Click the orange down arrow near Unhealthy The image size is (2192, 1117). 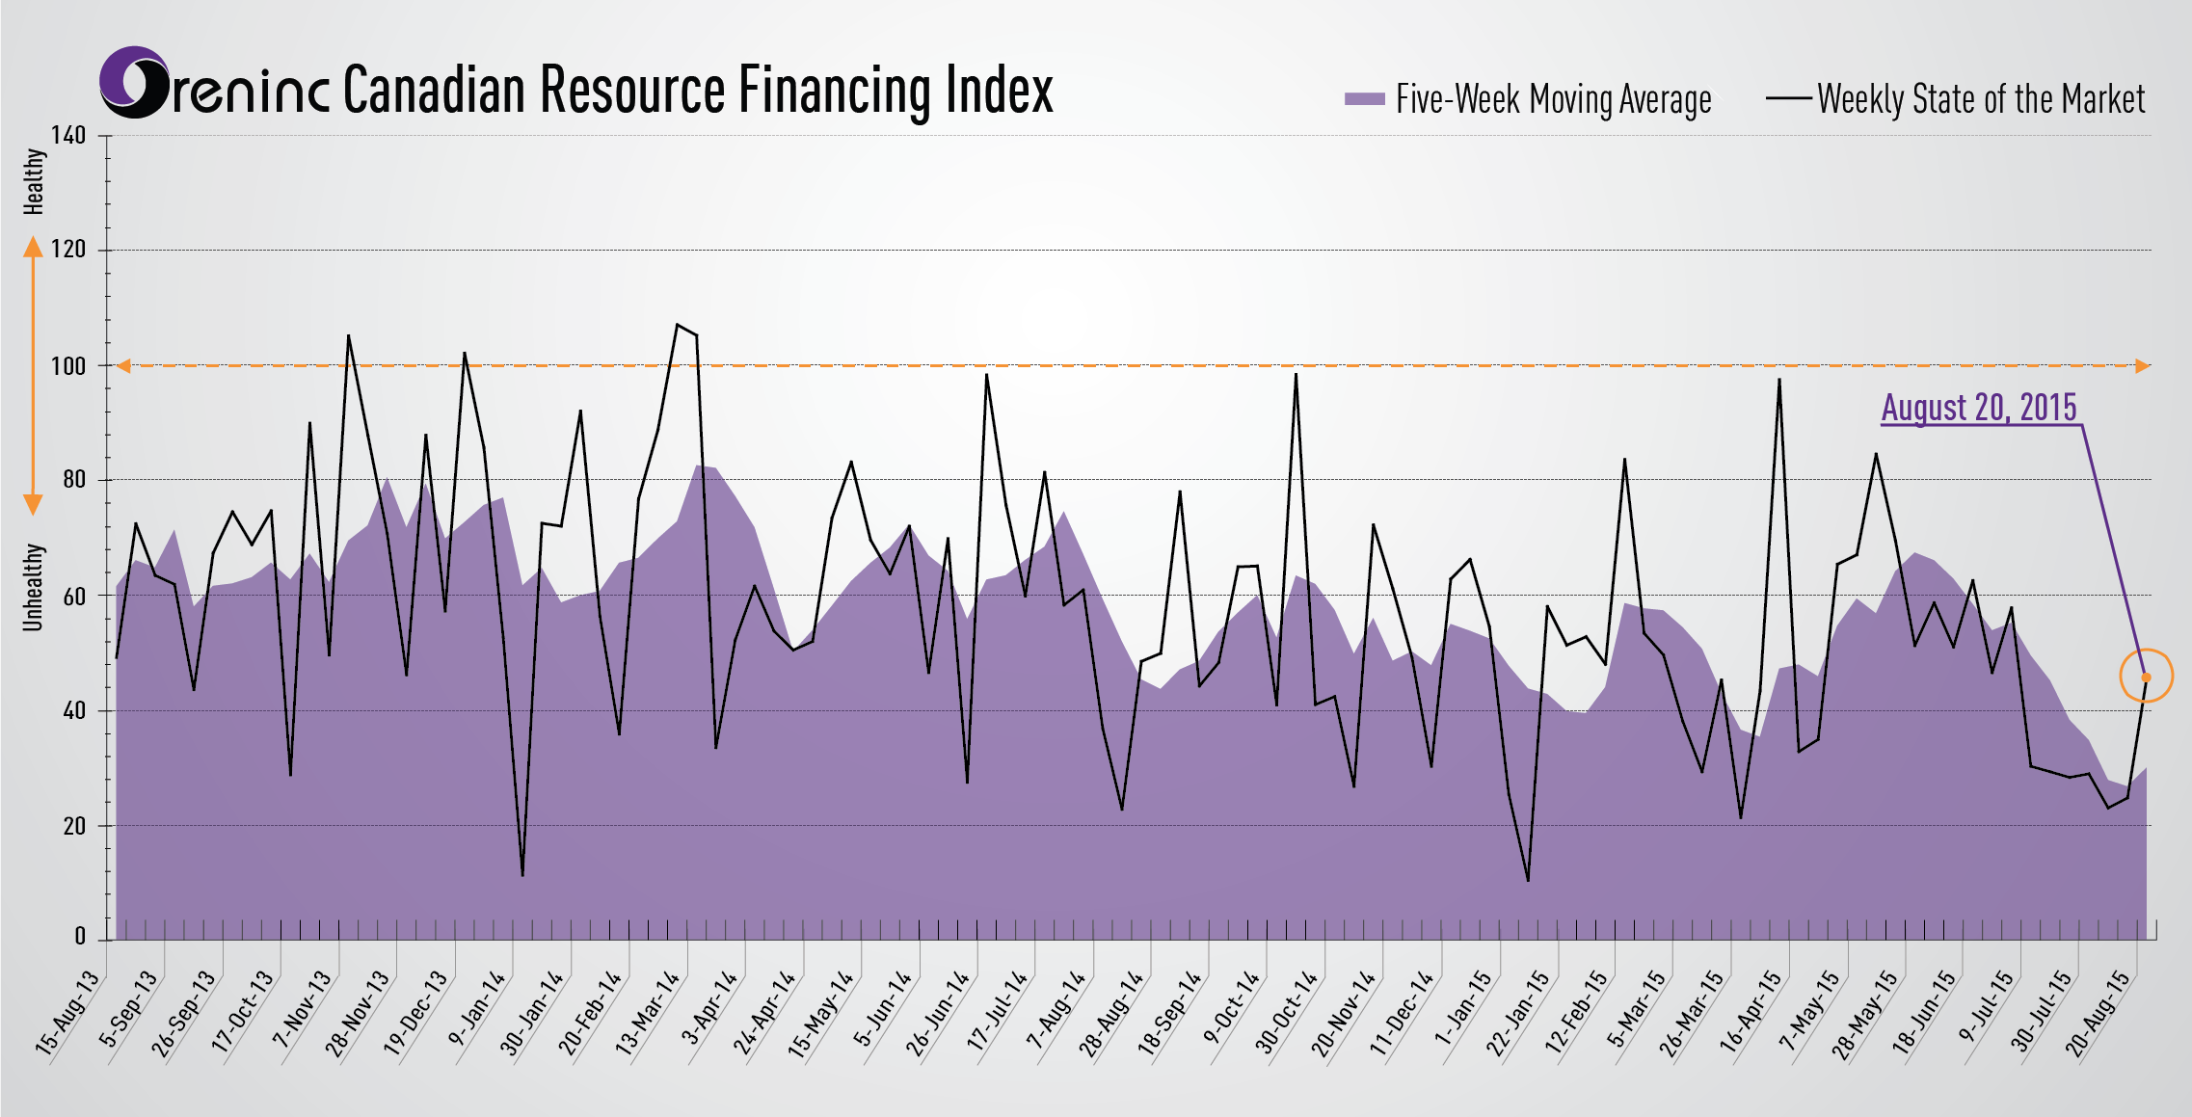(33, 504)
